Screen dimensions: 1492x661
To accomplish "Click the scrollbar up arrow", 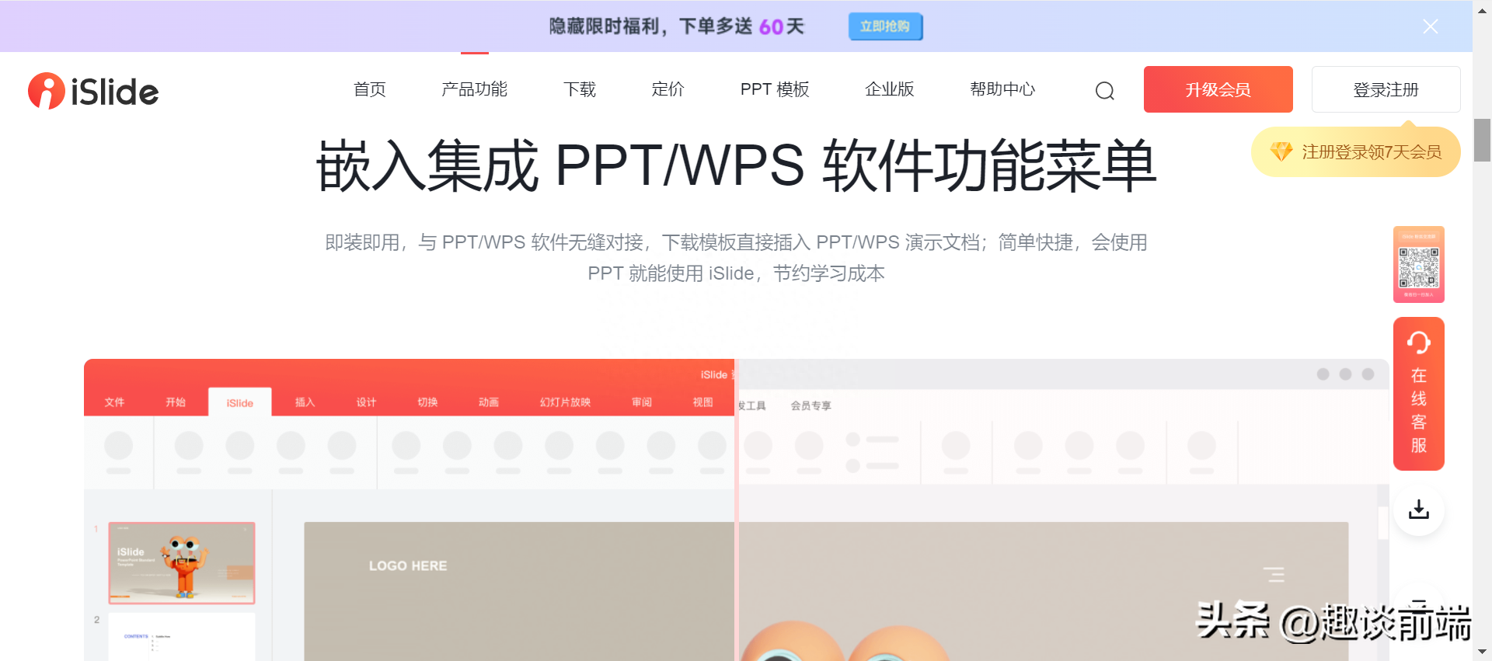I will click(1482, 9).
